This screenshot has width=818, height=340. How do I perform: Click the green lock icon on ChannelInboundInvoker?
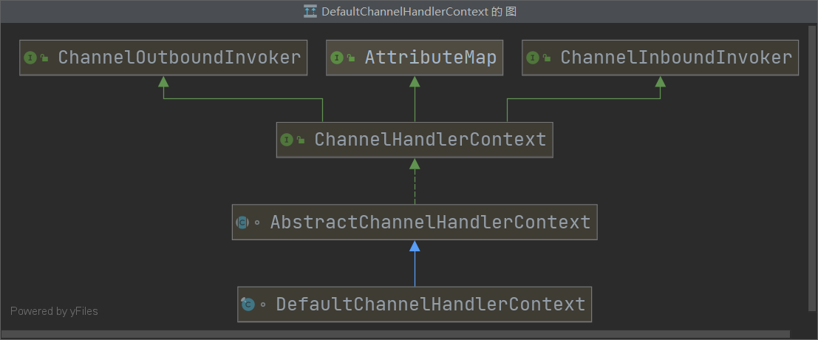(547, 58)
